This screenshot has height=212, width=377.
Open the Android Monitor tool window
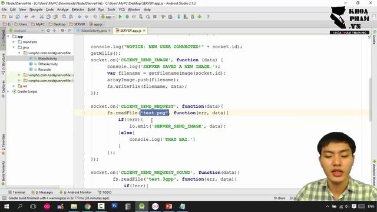click(x=76, y=193)
